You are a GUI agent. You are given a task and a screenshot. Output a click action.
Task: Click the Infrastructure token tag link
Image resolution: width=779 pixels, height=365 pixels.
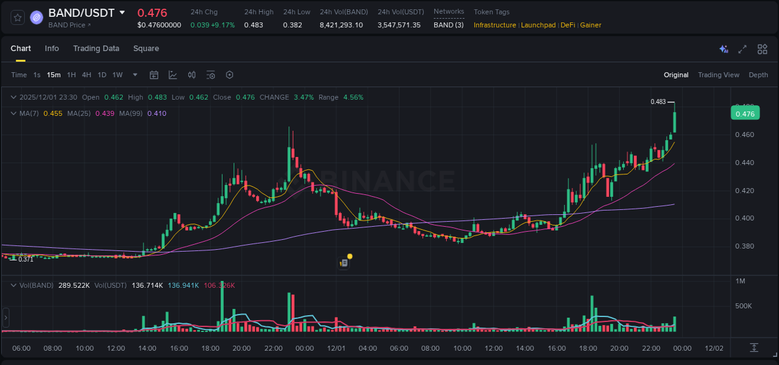[494, 26]
